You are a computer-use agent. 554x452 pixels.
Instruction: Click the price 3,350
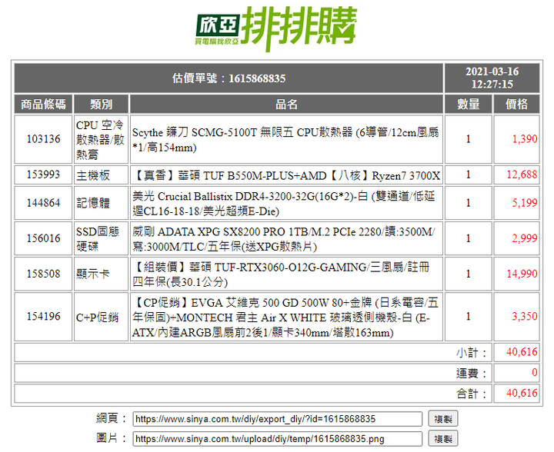click(525, 317)
